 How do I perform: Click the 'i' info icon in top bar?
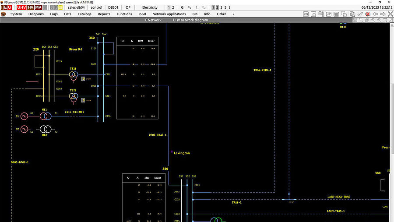[197, 7]
